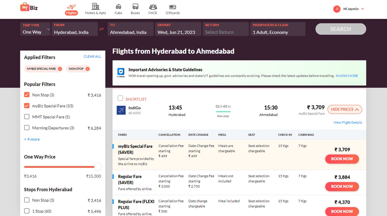
Task: Switch to the Hotels & Apts tab
Action: pyautogui.click(x=95, y=9)
